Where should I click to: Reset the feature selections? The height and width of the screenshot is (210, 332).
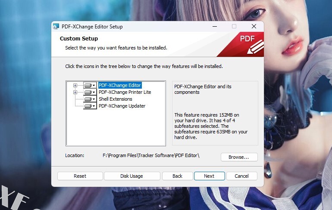click(x=80, y=176)
